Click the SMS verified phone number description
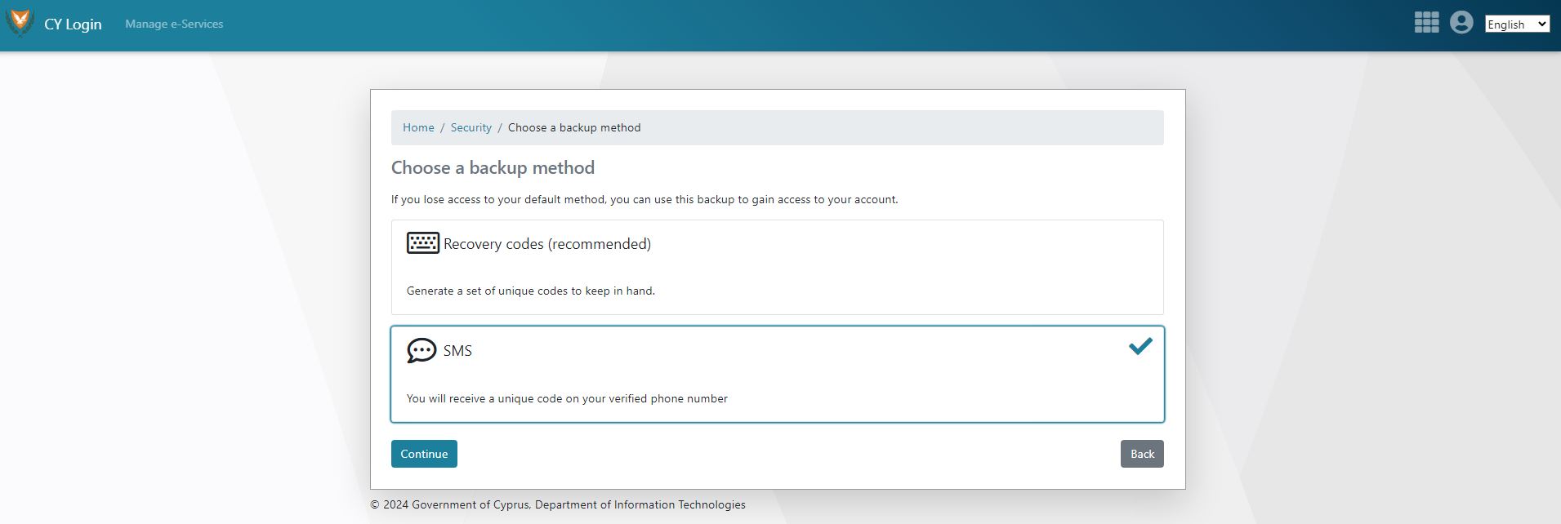 coord(567,399)
